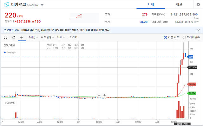Open the 차트설정 dropdown
Image resolution: width=203 pixels, height=126 pixels.
click(47, 37)
